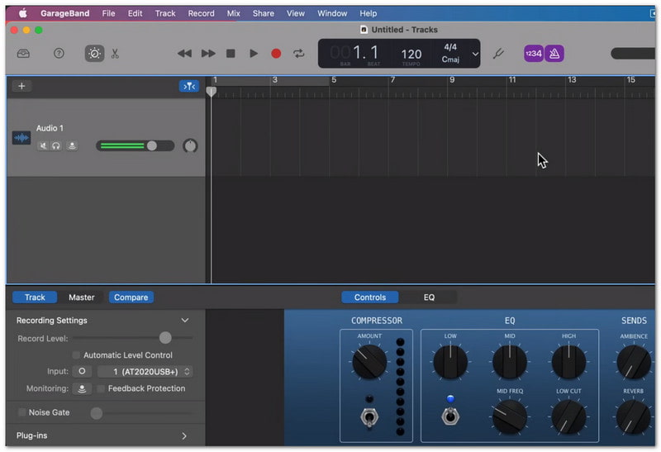Mute the Audio 1 track
This screenshot has height=452, width=661.
click(x=43, y=146)
